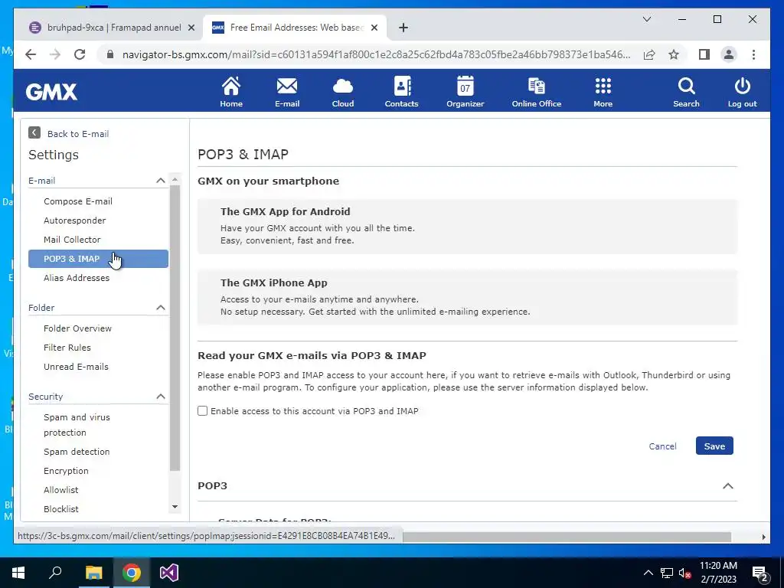Open Blocklist settings
Screen dimensions: 784x588
tap(61, 509)
